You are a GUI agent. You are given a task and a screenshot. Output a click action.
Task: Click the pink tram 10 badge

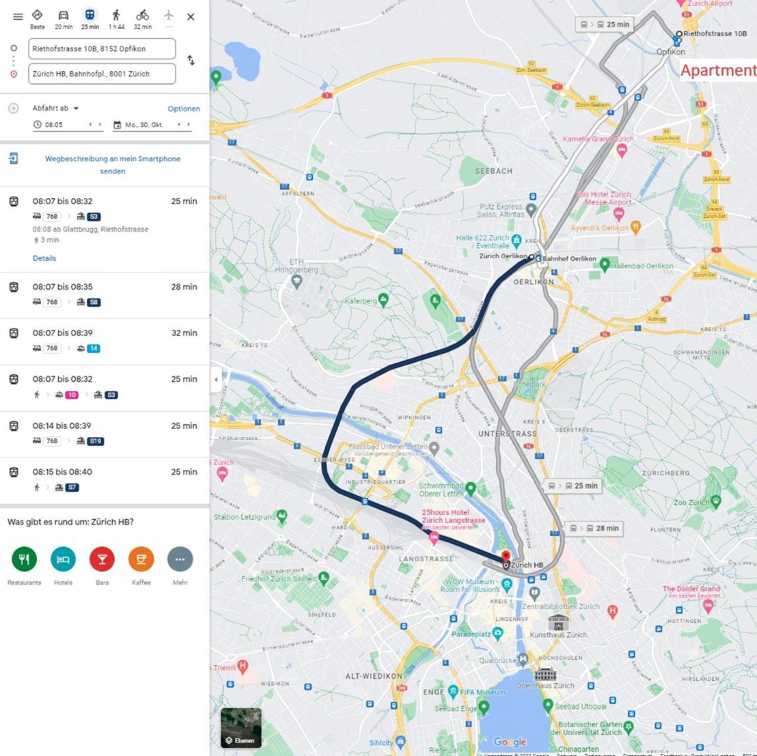tap(72, 395)
